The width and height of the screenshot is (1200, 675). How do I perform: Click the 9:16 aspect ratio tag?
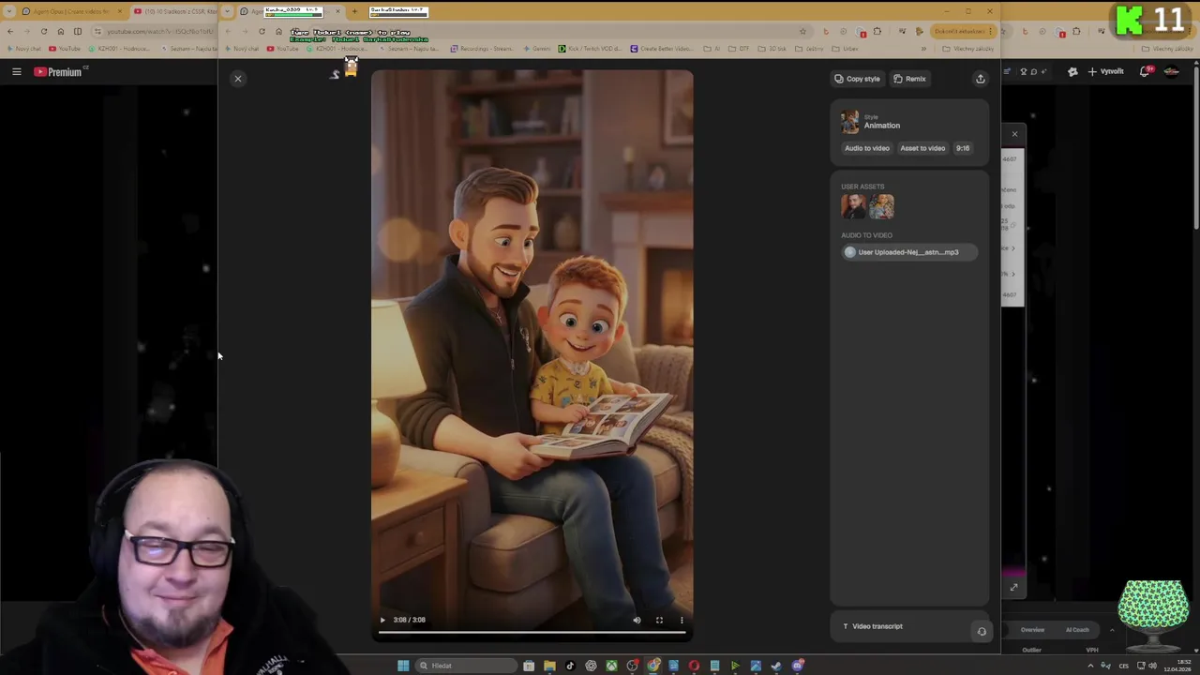963,148
